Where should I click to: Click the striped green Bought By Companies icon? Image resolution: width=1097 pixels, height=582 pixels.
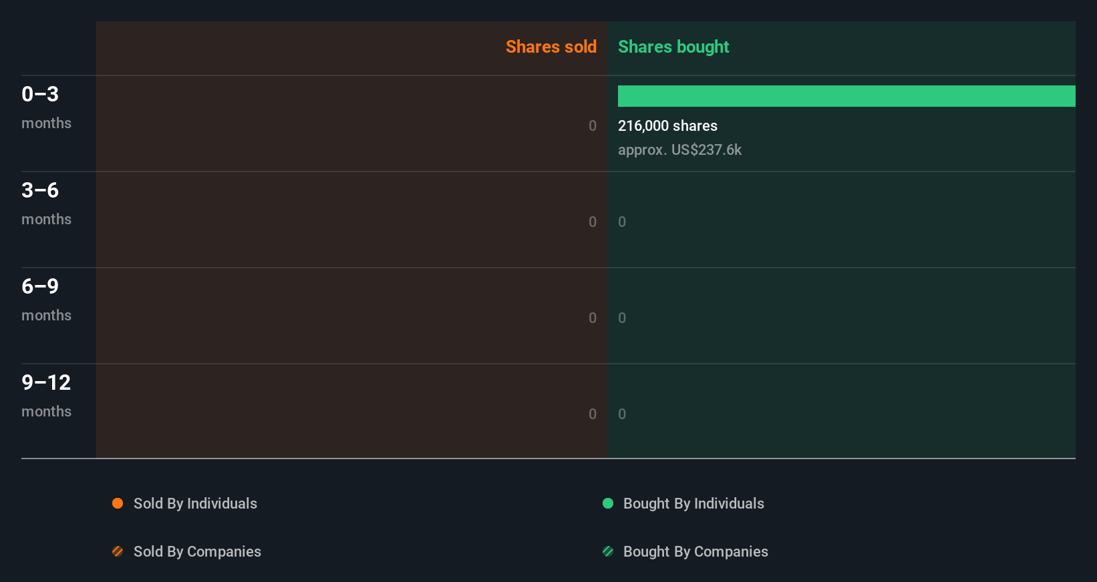[608, 551]
